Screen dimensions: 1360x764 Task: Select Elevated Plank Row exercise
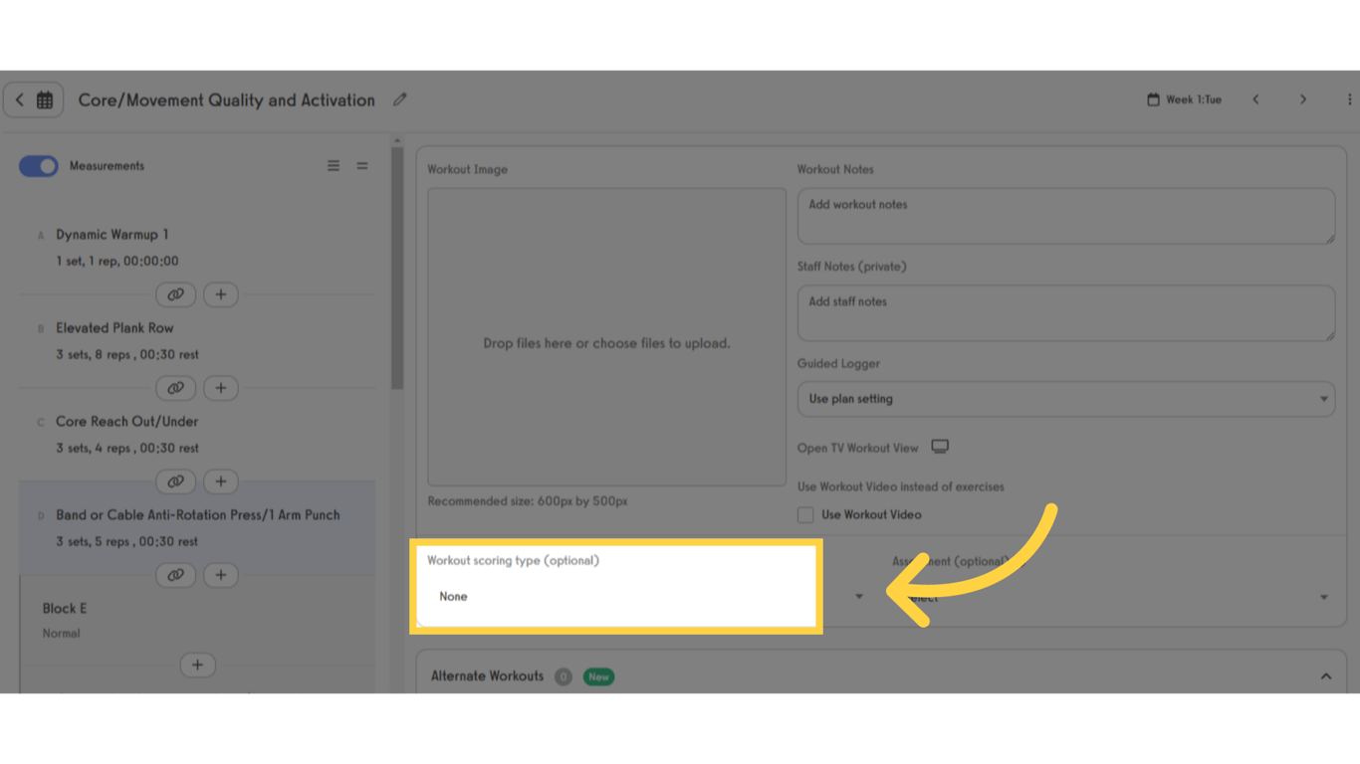[x=114, y=328]
